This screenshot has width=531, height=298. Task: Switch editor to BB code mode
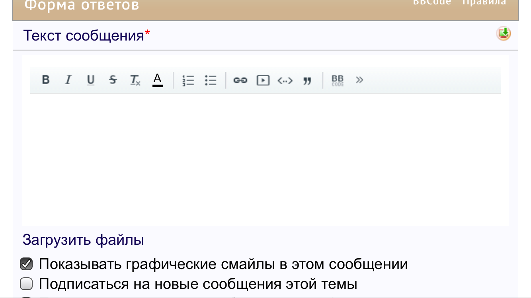pos(338,80)
